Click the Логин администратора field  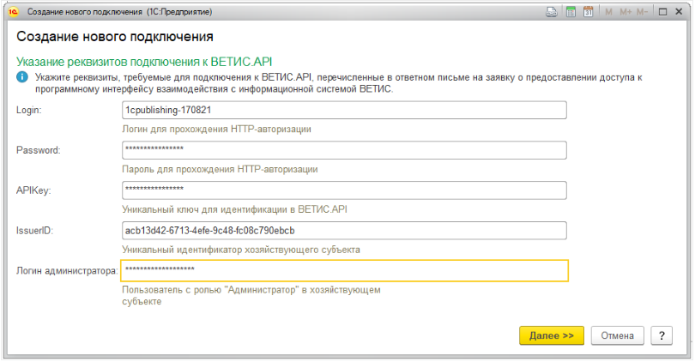[344, 271]
